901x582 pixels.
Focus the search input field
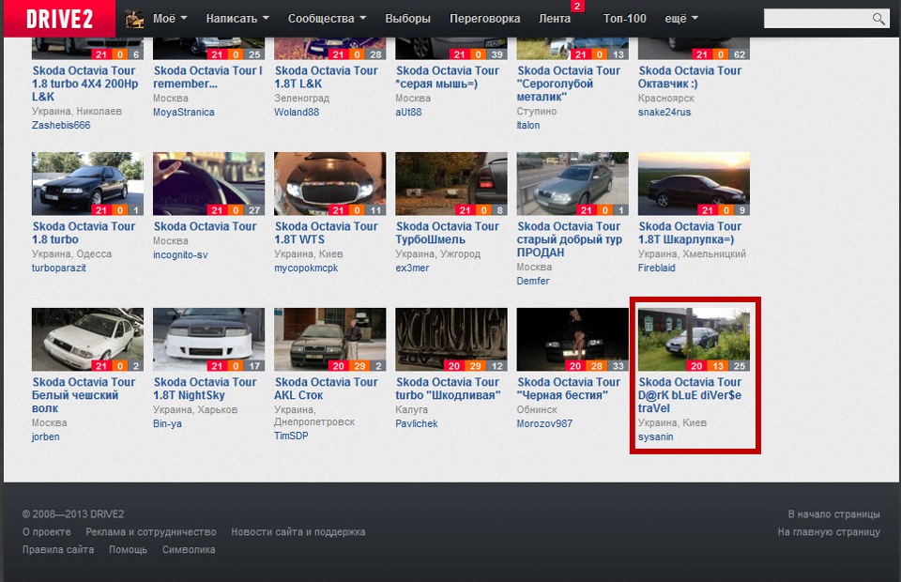pyautogui.click(x=817, y=19)
